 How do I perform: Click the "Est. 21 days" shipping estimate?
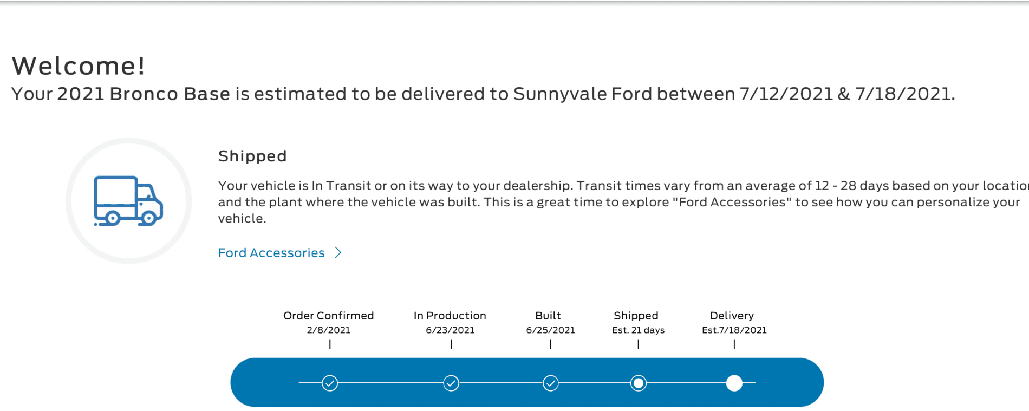click(639, 330)
